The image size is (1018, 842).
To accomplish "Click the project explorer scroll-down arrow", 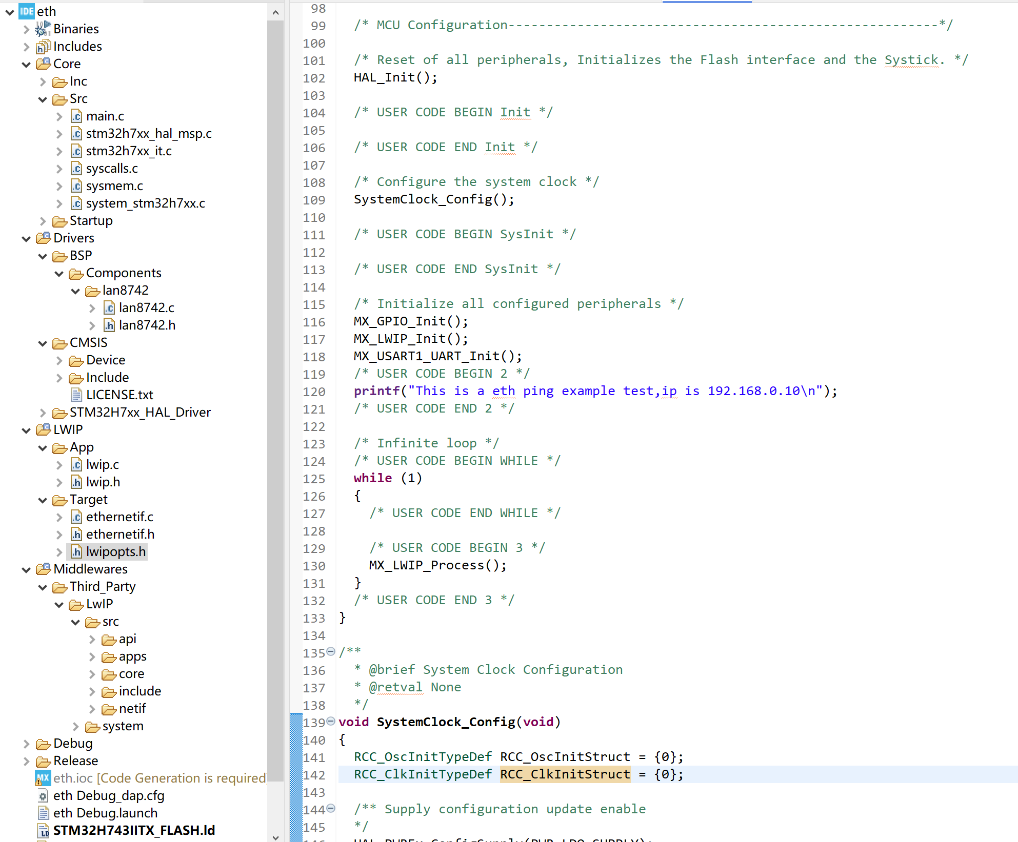I will [x=275, y=837].
